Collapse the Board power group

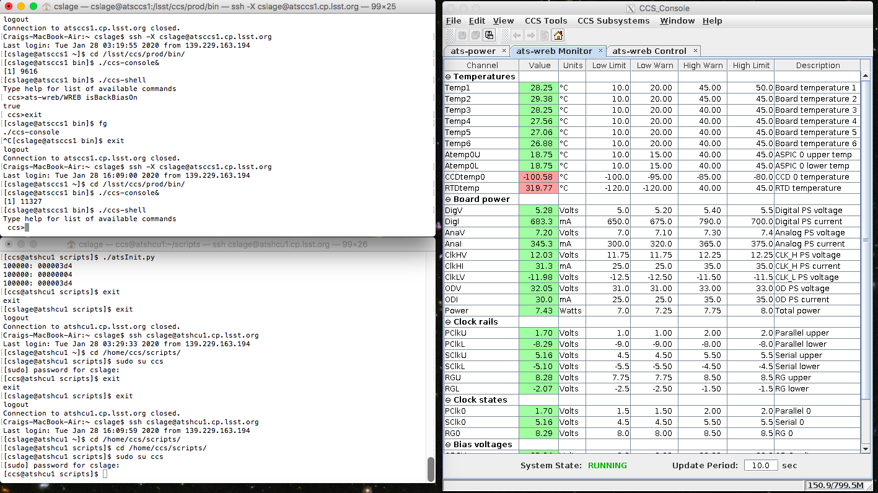pyautogui.click(x=449, y=199)
